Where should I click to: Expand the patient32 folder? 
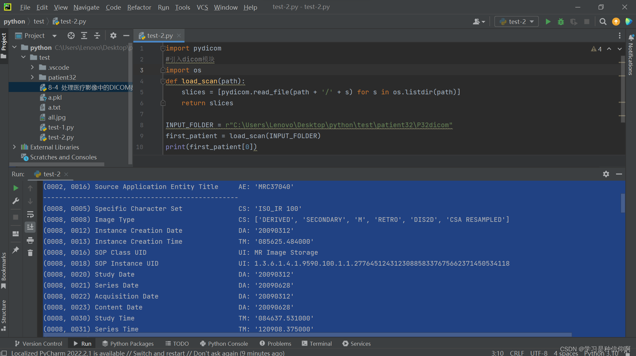pyautogui.click(x=32, y=77)
